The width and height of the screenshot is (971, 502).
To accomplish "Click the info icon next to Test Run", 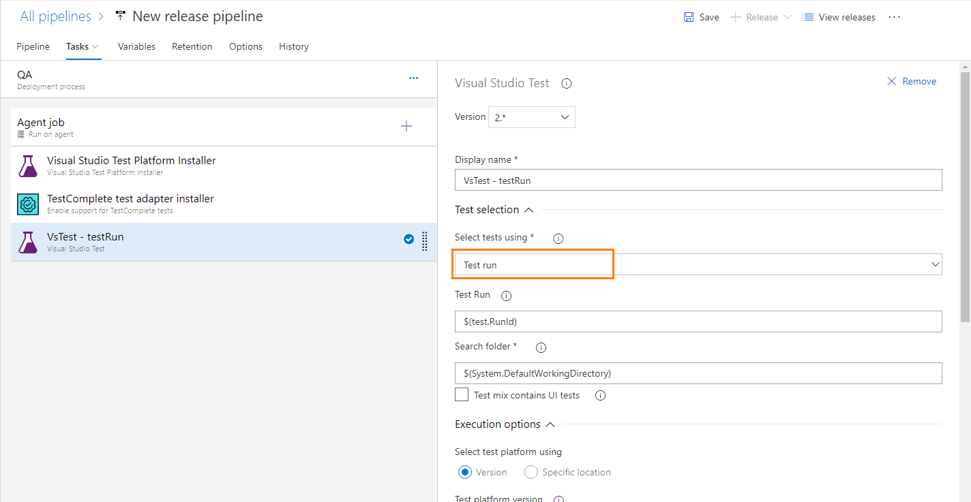I will pyautogui.click(x=505, y=295).
